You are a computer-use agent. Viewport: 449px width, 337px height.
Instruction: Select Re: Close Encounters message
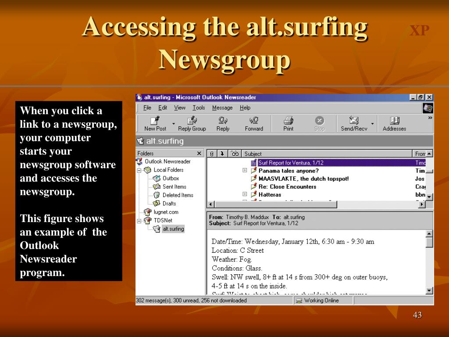[x=287, y=187]
